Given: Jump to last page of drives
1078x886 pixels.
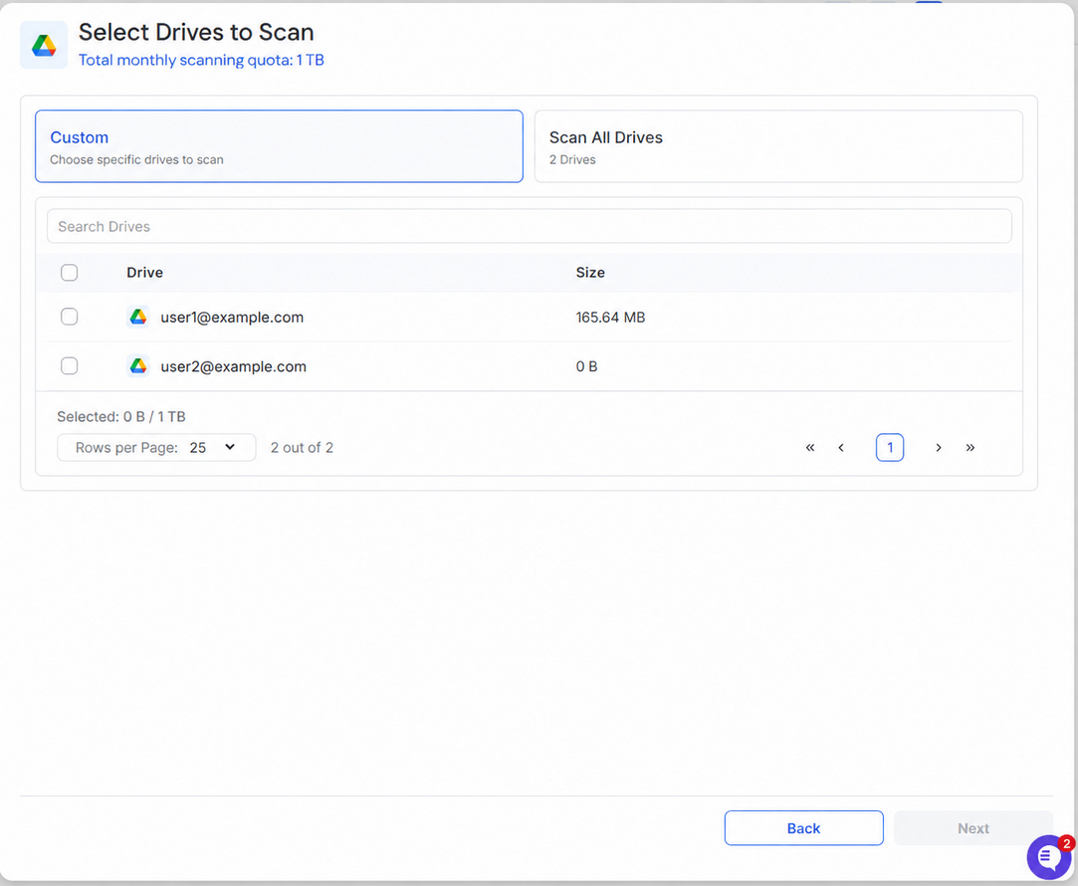Looking at the screenshot, I should coord(970,447).
